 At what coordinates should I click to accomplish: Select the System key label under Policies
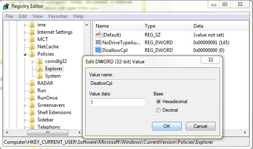53,76
